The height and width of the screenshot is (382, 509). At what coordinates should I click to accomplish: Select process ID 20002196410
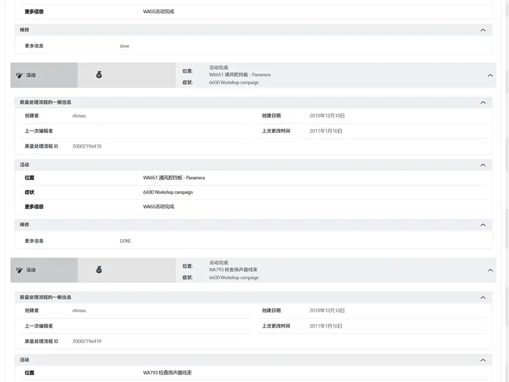pyautogui.click(x=87, y=146)
